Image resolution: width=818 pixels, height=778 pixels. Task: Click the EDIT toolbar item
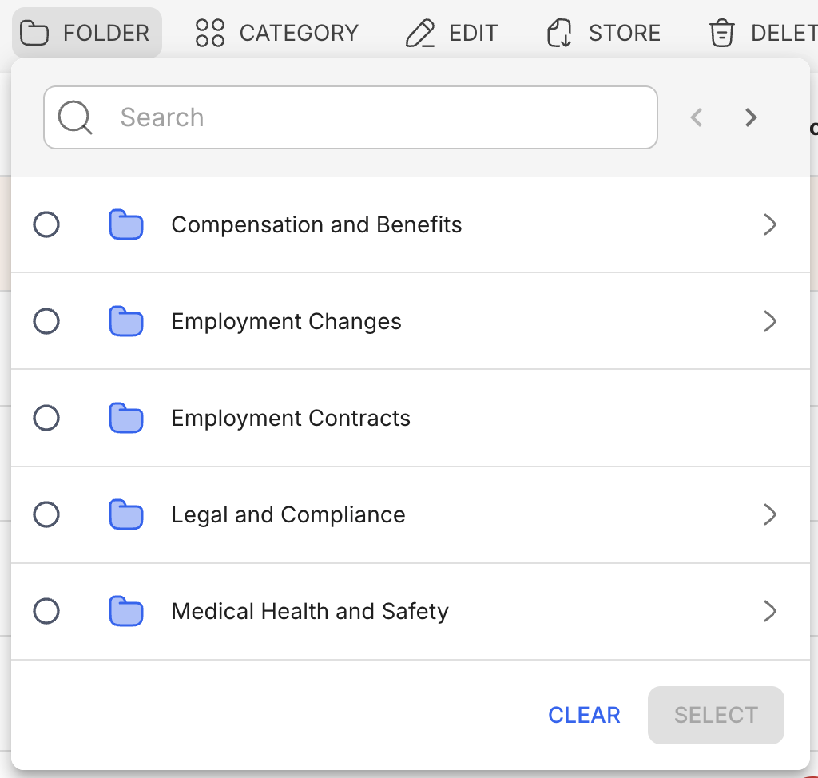tap(451, 33)
